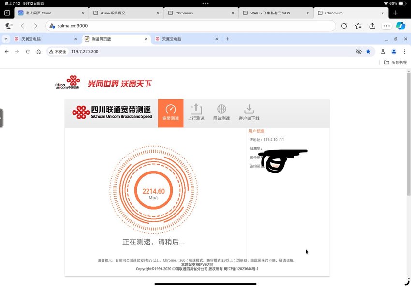Click the 正在测速，请稍后... status text
The width and height of the screenshot is (411, 287).
154,242
